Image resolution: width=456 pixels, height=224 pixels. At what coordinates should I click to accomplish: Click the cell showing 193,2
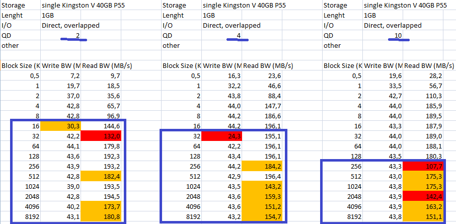101,167
